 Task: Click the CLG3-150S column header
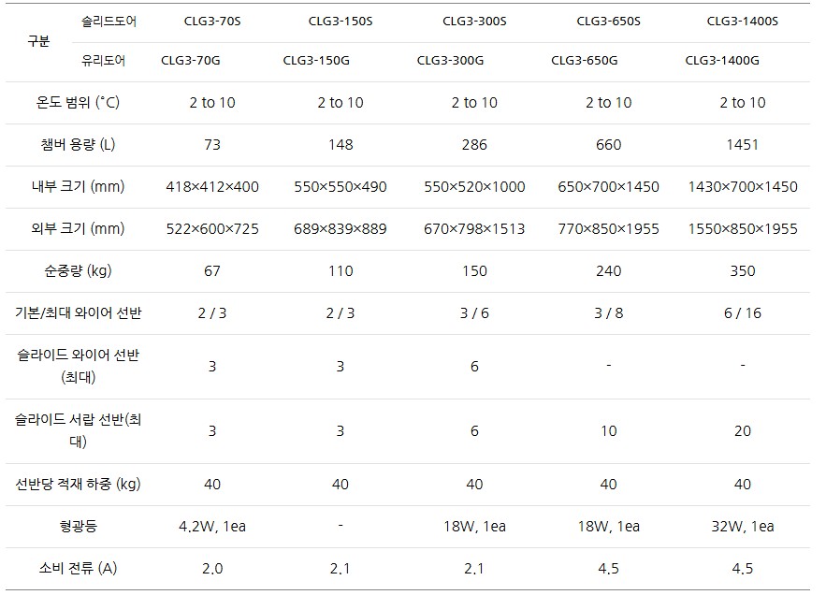(341, 22)
